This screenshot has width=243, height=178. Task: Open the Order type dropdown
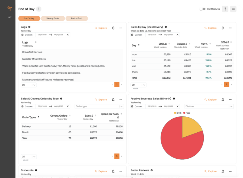click(99, 106)
